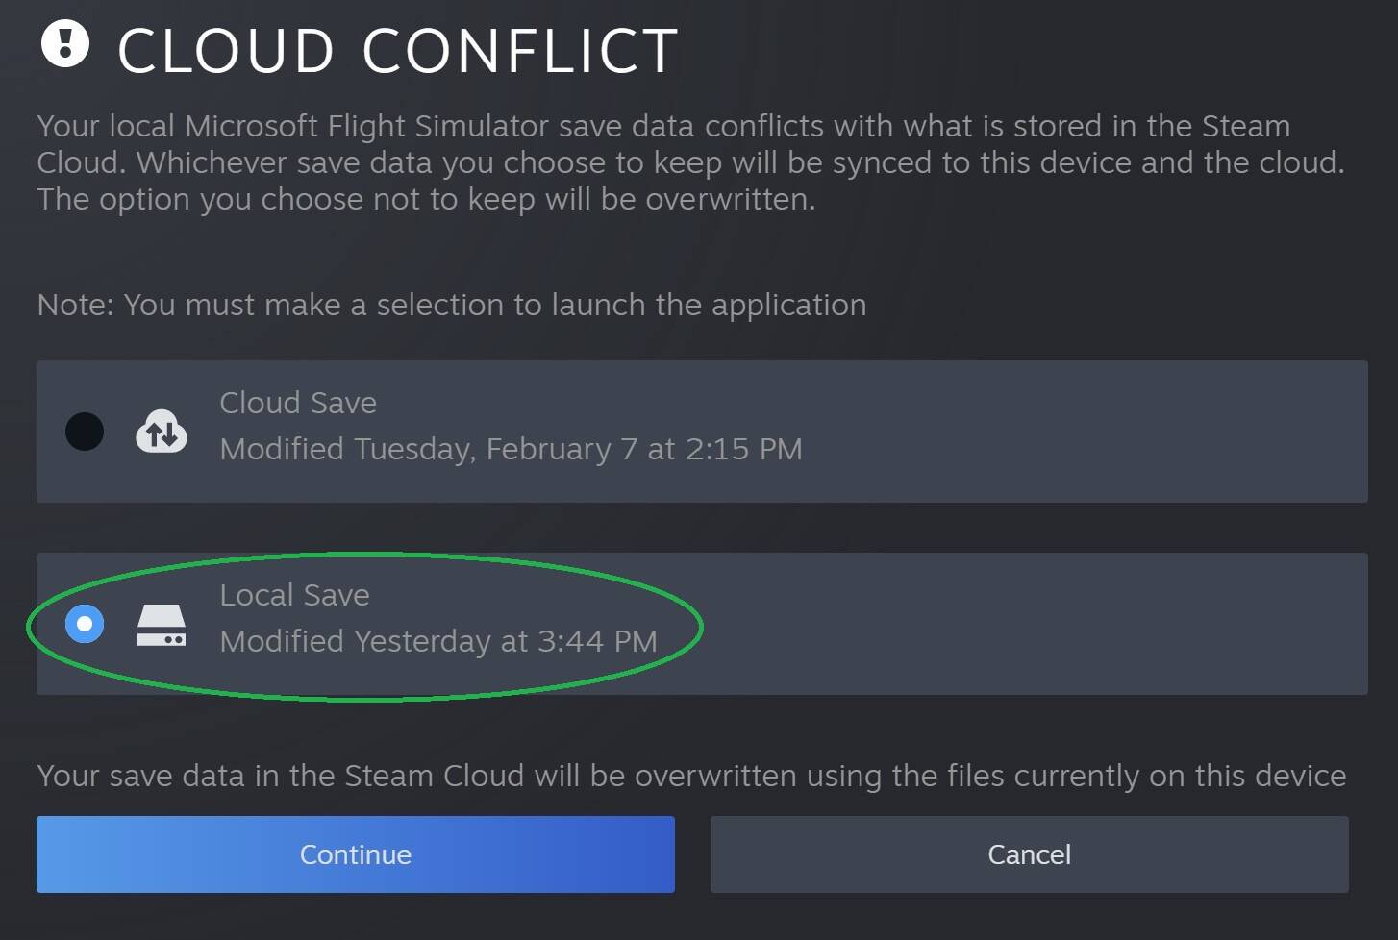
Task: Click the note about making a selection
Action: coord(451,305)
